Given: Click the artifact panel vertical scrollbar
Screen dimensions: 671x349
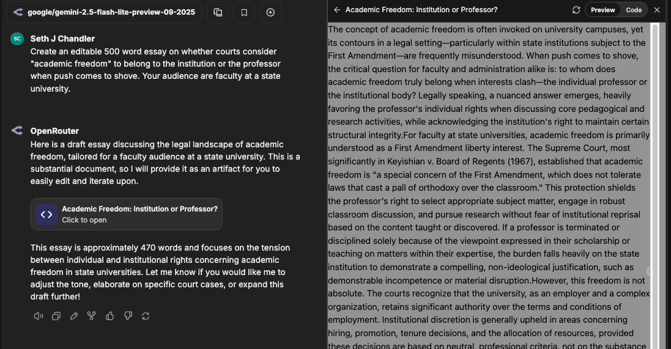Looking at the screenshot, I should tap(654, 183).
